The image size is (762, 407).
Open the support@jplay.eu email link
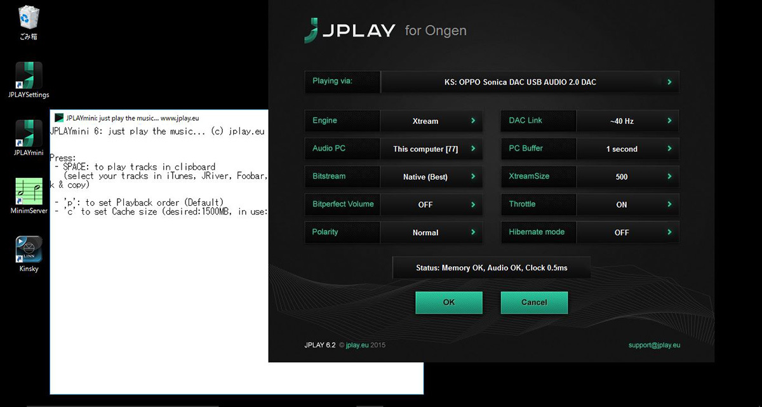[654, 345]
